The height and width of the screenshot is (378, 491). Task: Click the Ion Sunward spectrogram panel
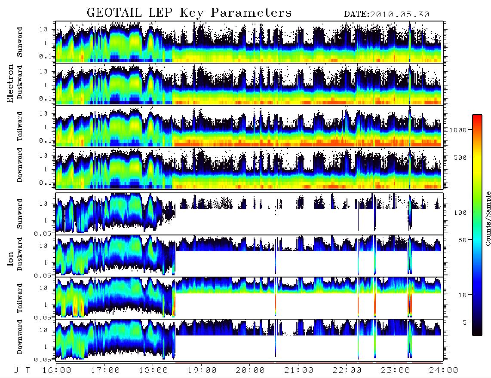249,213
